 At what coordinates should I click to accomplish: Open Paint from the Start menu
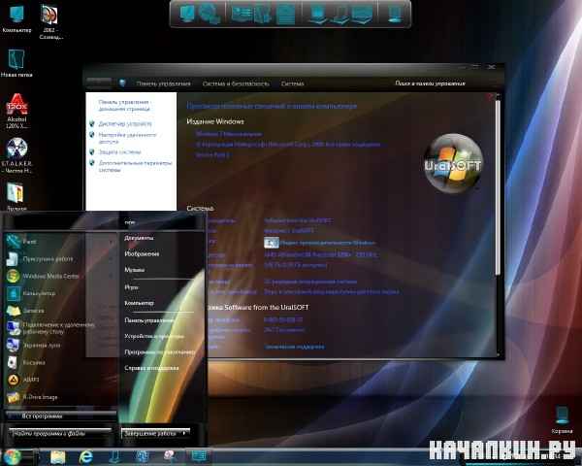30,242
